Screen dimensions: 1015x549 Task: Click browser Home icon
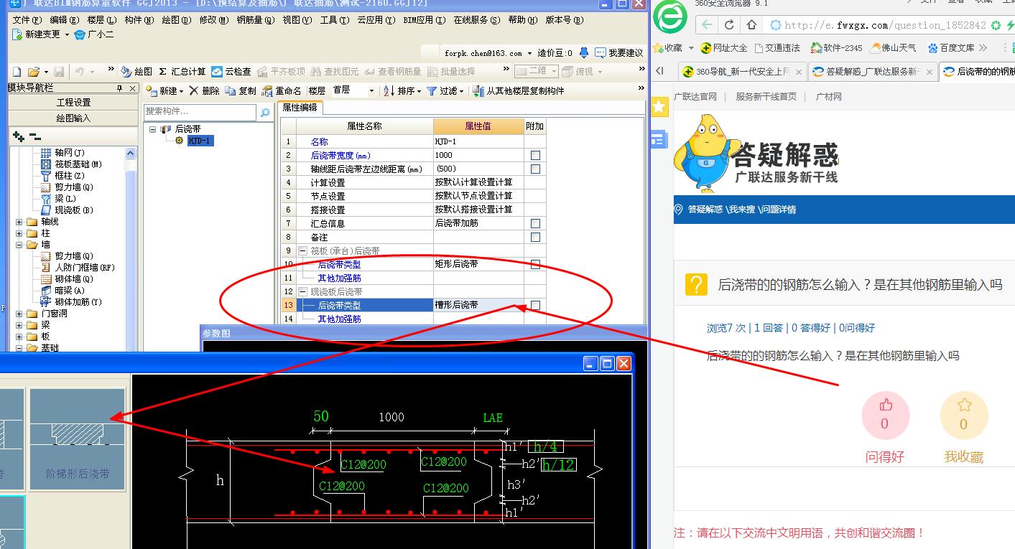point(751,25)
